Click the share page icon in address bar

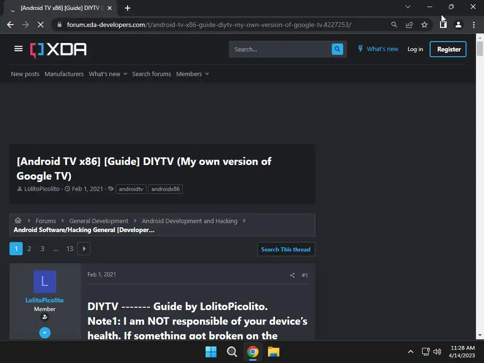(x=409, y=25)
